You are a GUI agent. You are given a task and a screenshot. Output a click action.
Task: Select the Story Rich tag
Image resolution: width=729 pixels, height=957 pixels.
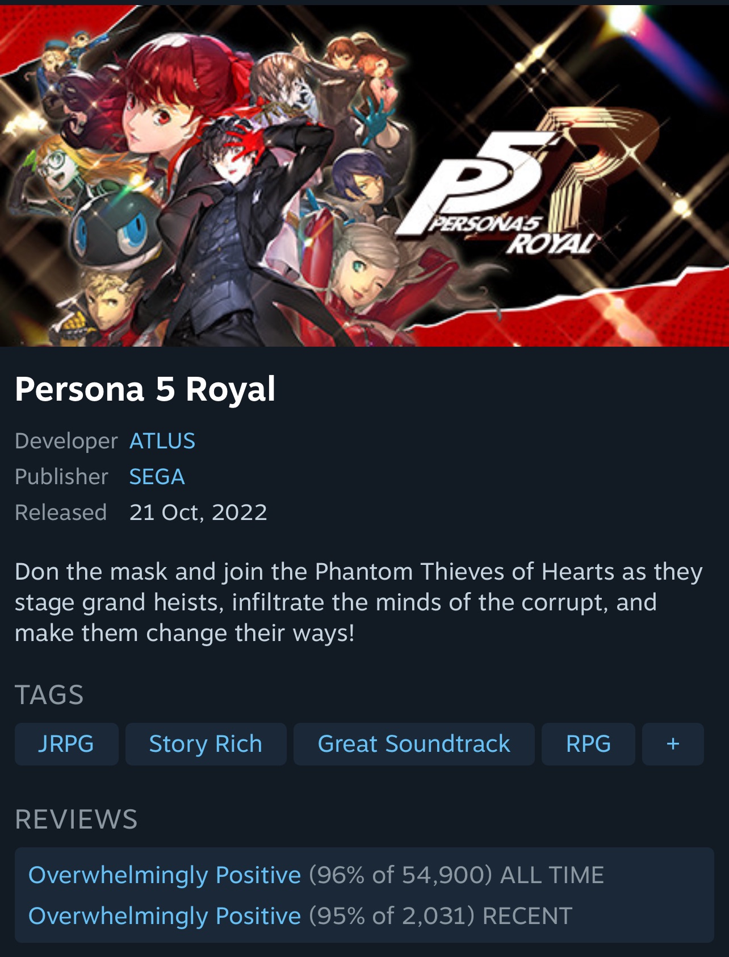(206, 744)
